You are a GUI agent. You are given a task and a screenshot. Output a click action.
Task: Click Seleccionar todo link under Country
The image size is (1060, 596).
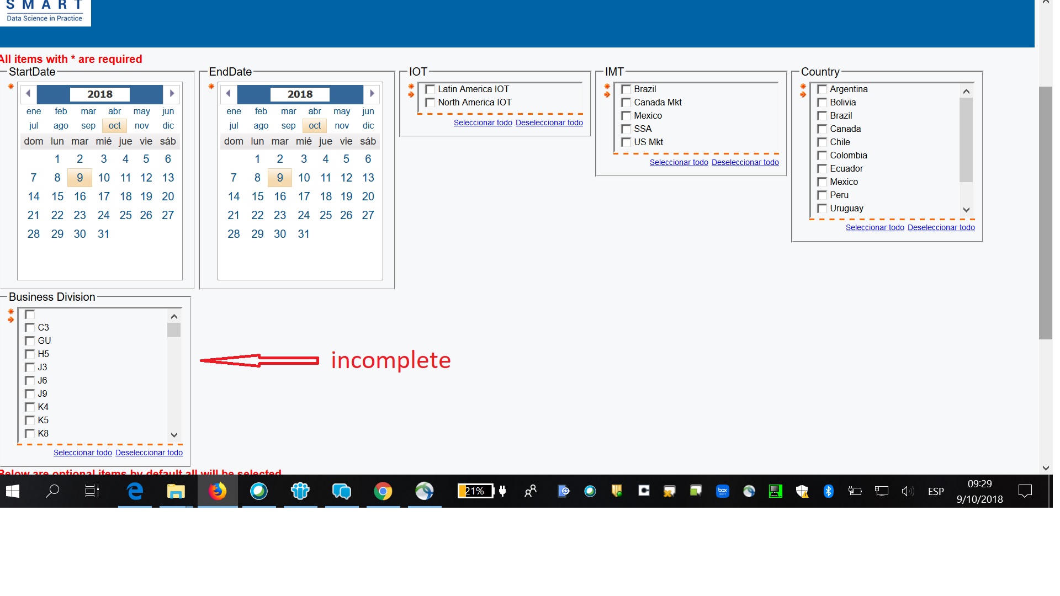point(875,227)
